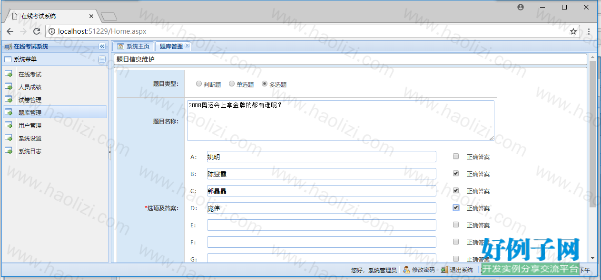Collapse the left sidebar with double-chevron

(x=102, y=47)
